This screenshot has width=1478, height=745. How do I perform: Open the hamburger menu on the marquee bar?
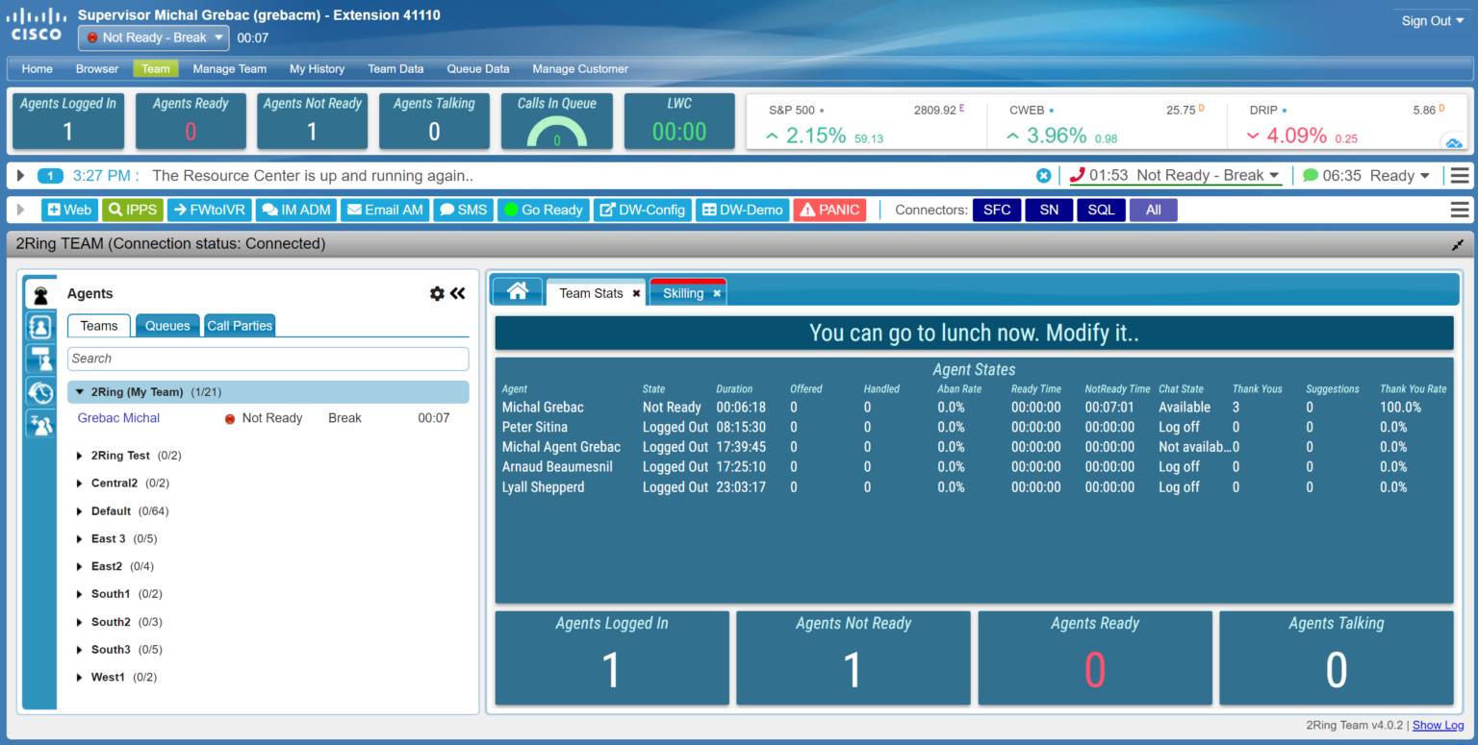pos(1460,175)
